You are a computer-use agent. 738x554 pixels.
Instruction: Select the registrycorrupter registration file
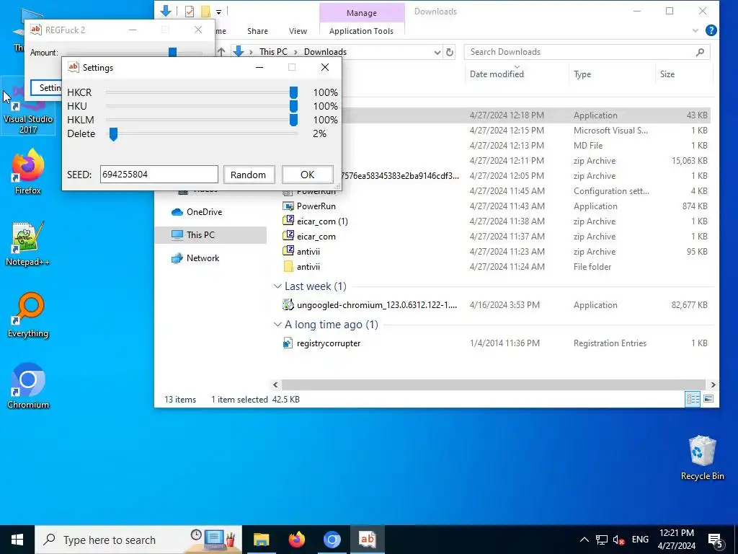tap(328, 343)
